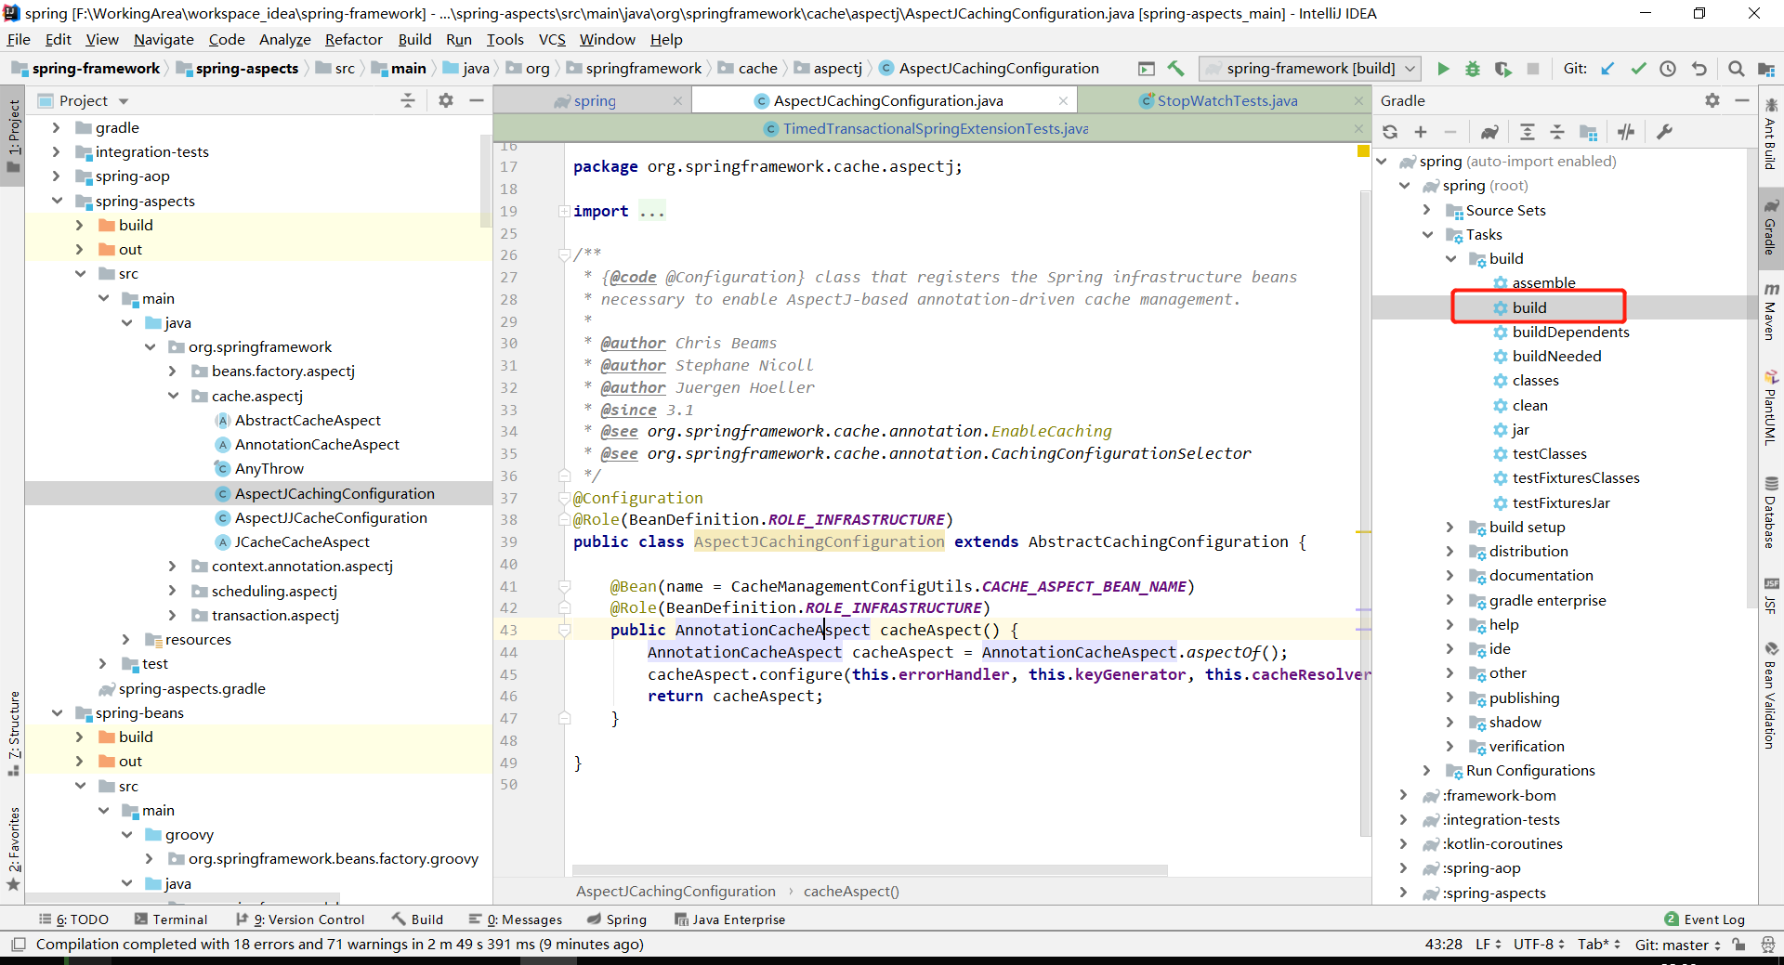Select the clean task in Gradle panel
Screen dimensions: 1784x965
pyautogui.click(x=1529, y=406)
